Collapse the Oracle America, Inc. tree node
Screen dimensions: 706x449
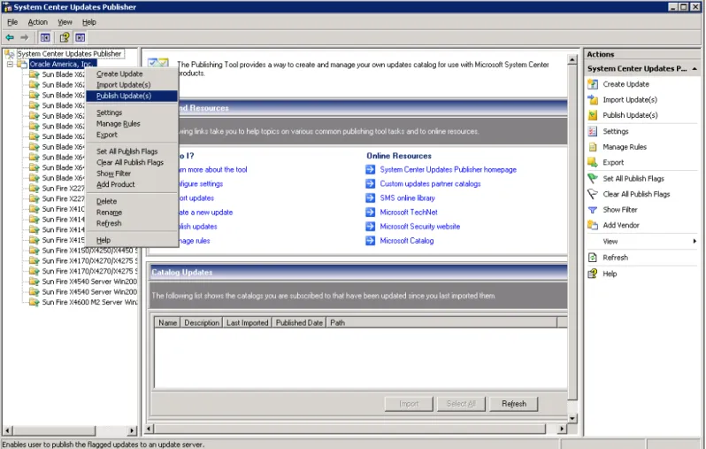click(x=10, y=65)
